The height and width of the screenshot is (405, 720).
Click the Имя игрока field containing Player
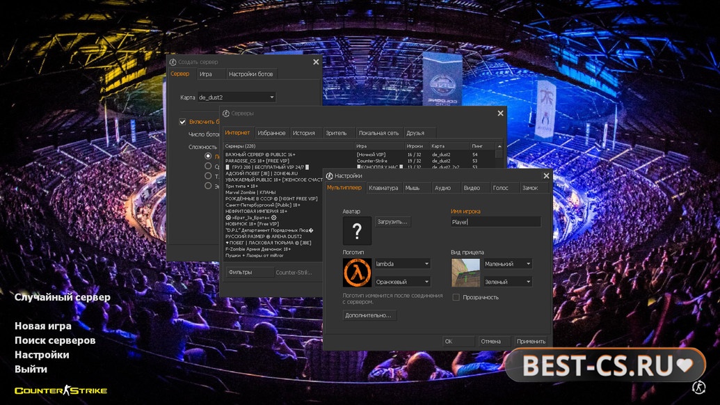pyautogui.click(x=495, y=222)
